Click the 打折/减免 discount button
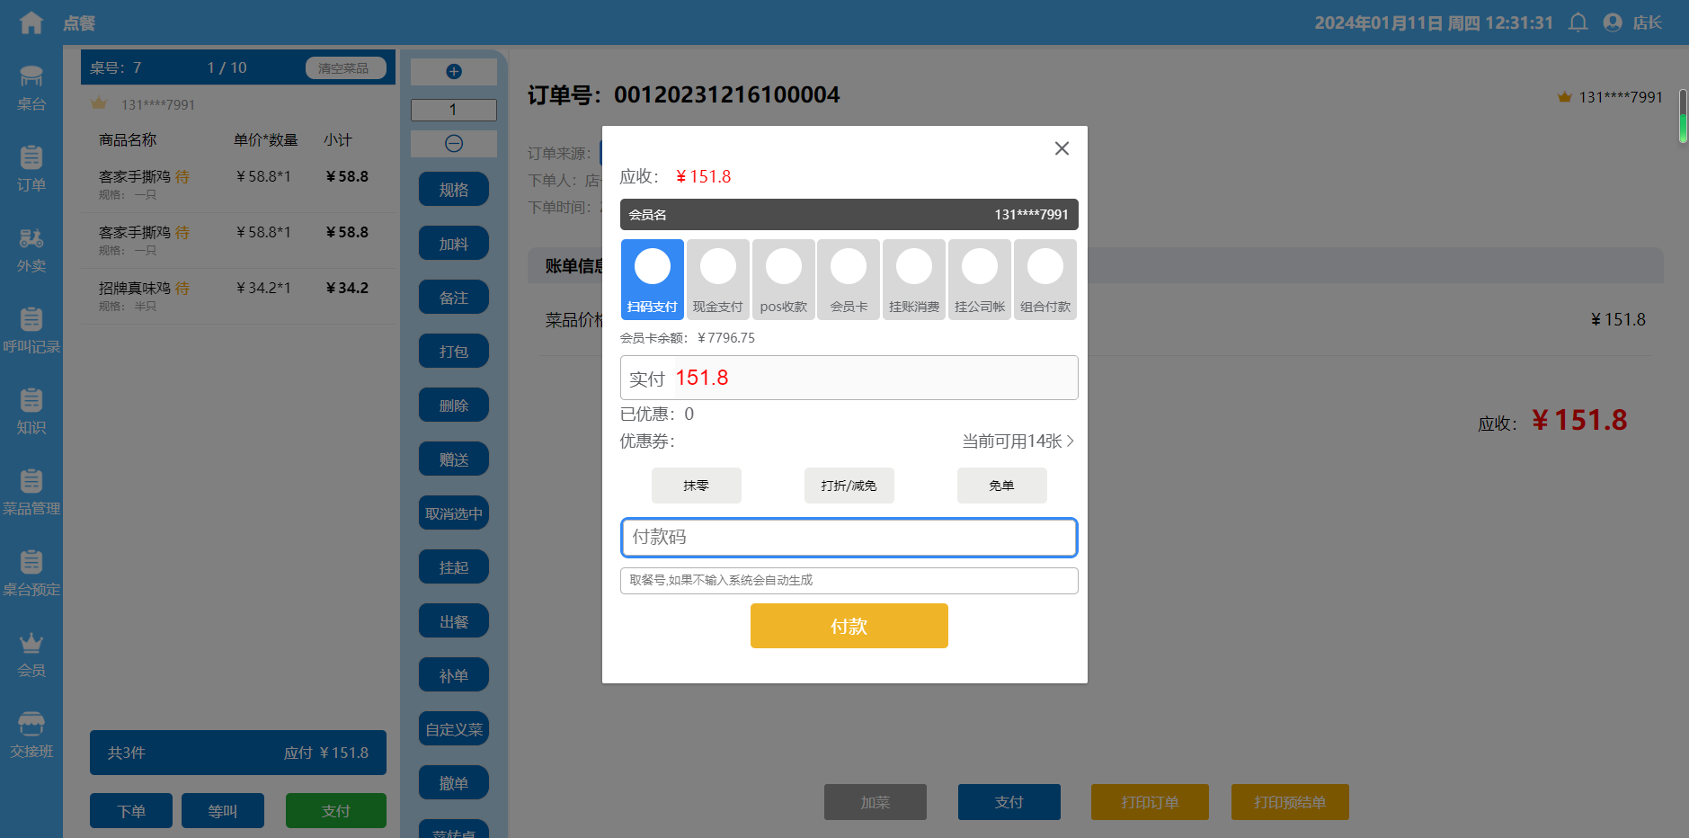 click(x=849, y=486)
